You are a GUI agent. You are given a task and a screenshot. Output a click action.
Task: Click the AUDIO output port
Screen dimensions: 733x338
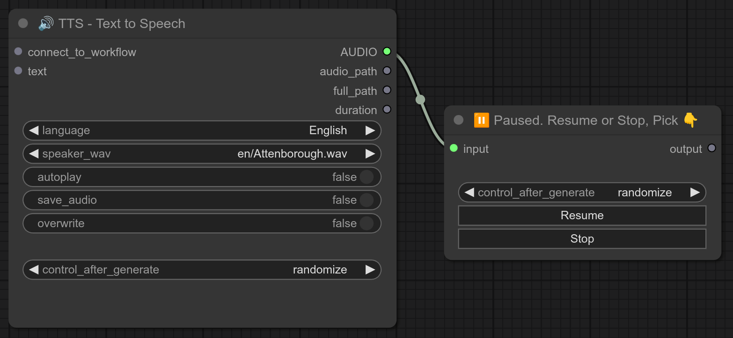coord(387,51)
